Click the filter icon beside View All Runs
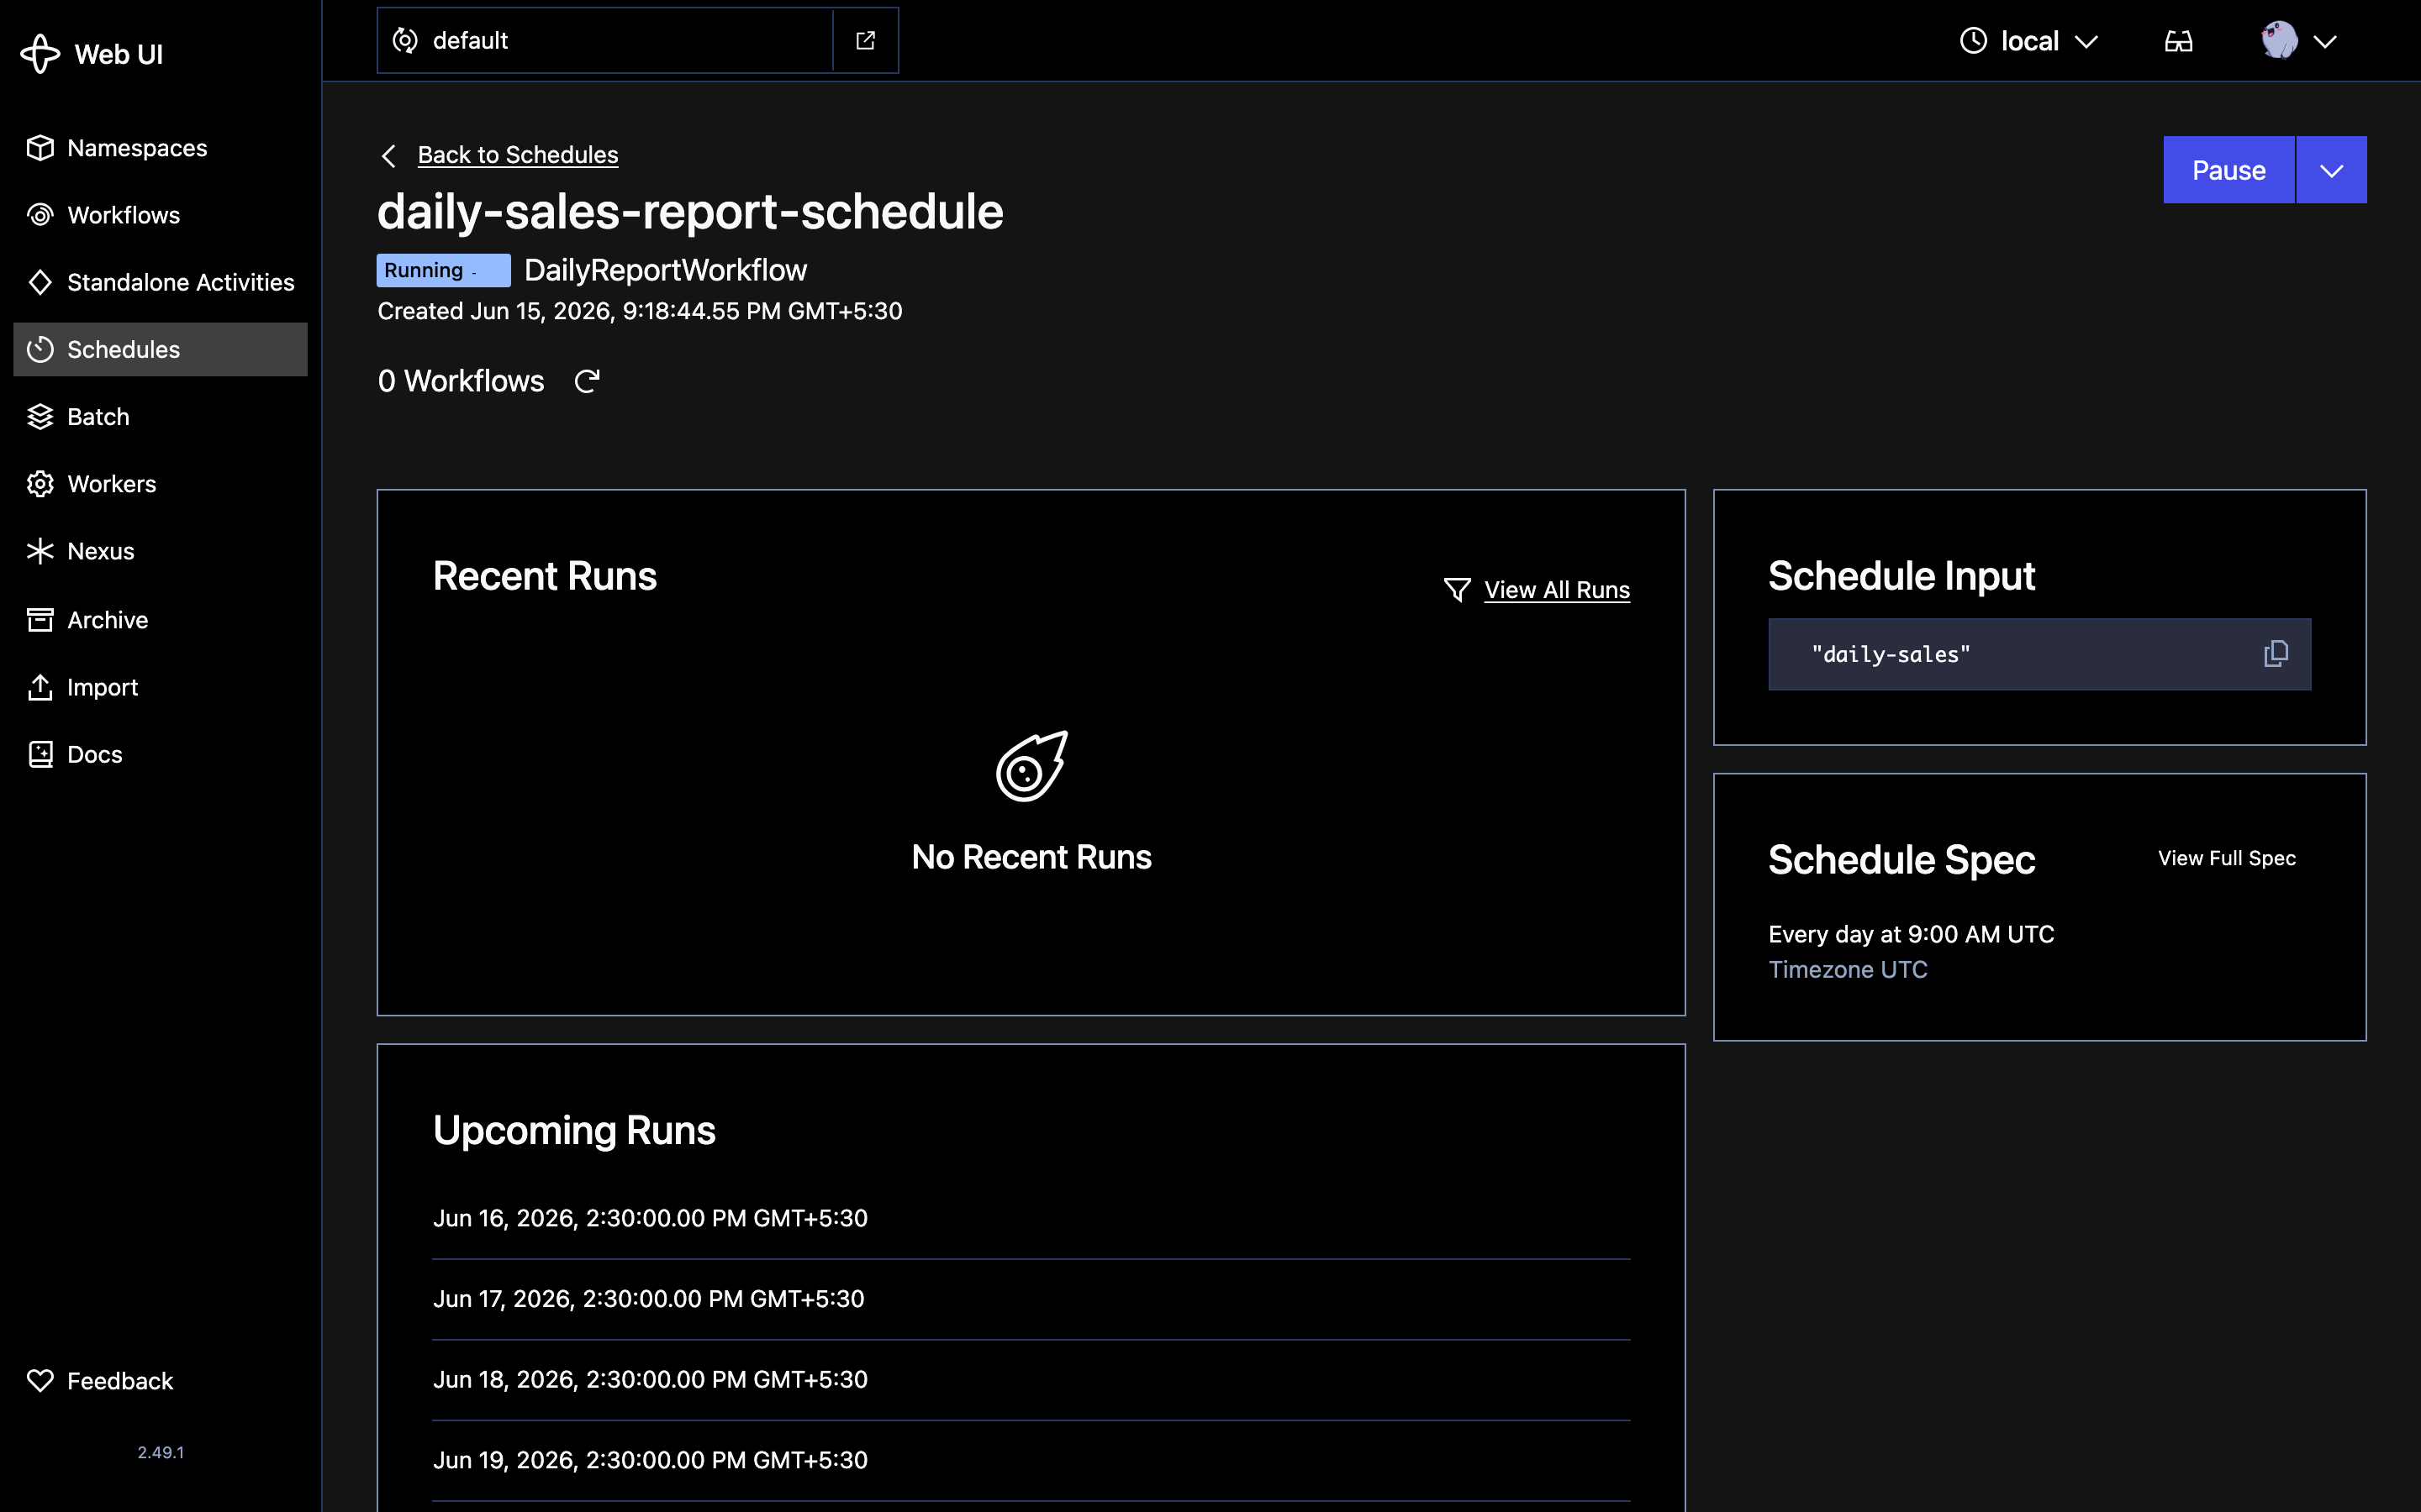This screenshot has width=2421, height=1512. click(x=1458, y=590)
